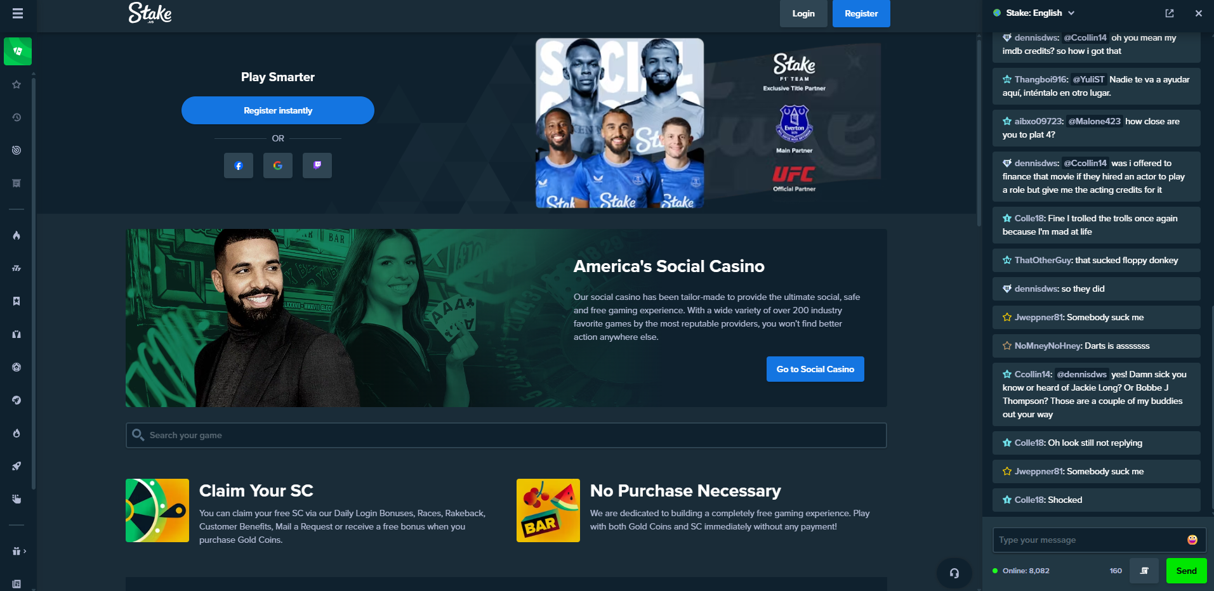Open the emoji picker in chat

(x=1192, y=540)
